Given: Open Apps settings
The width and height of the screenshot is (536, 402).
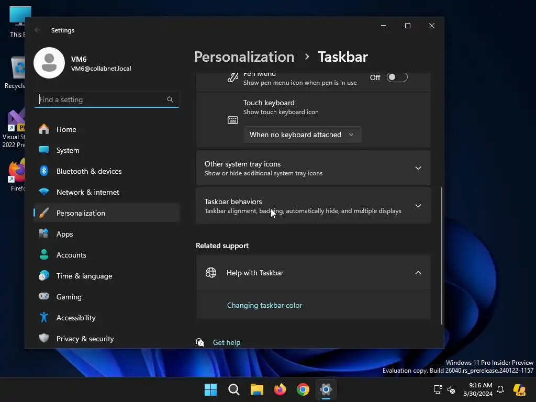Looking at the screenshot, I should 107,234.
